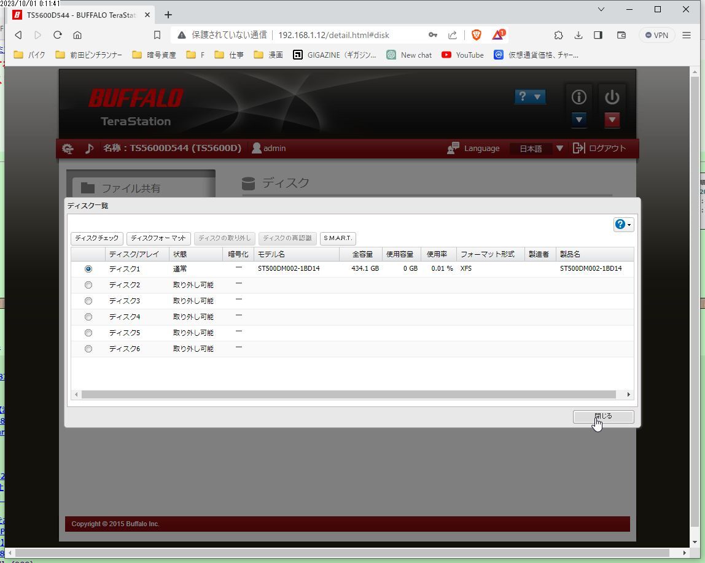Open the browser tab search chevron
The width and height of the screenshot is (705, 563).
(601, 9)
